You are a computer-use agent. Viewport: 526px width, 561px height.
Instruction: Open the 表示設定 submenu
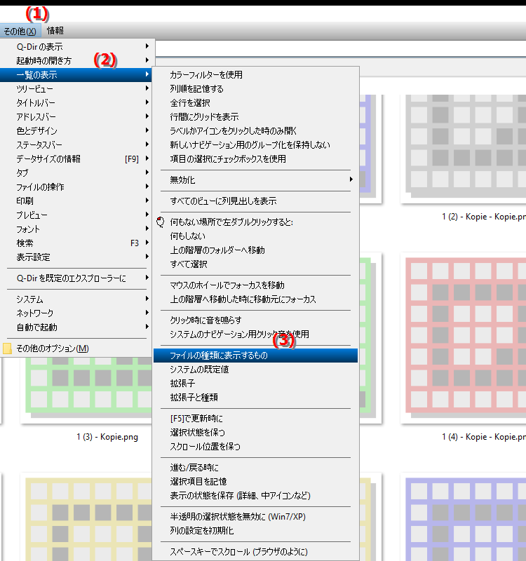[76, 257]
